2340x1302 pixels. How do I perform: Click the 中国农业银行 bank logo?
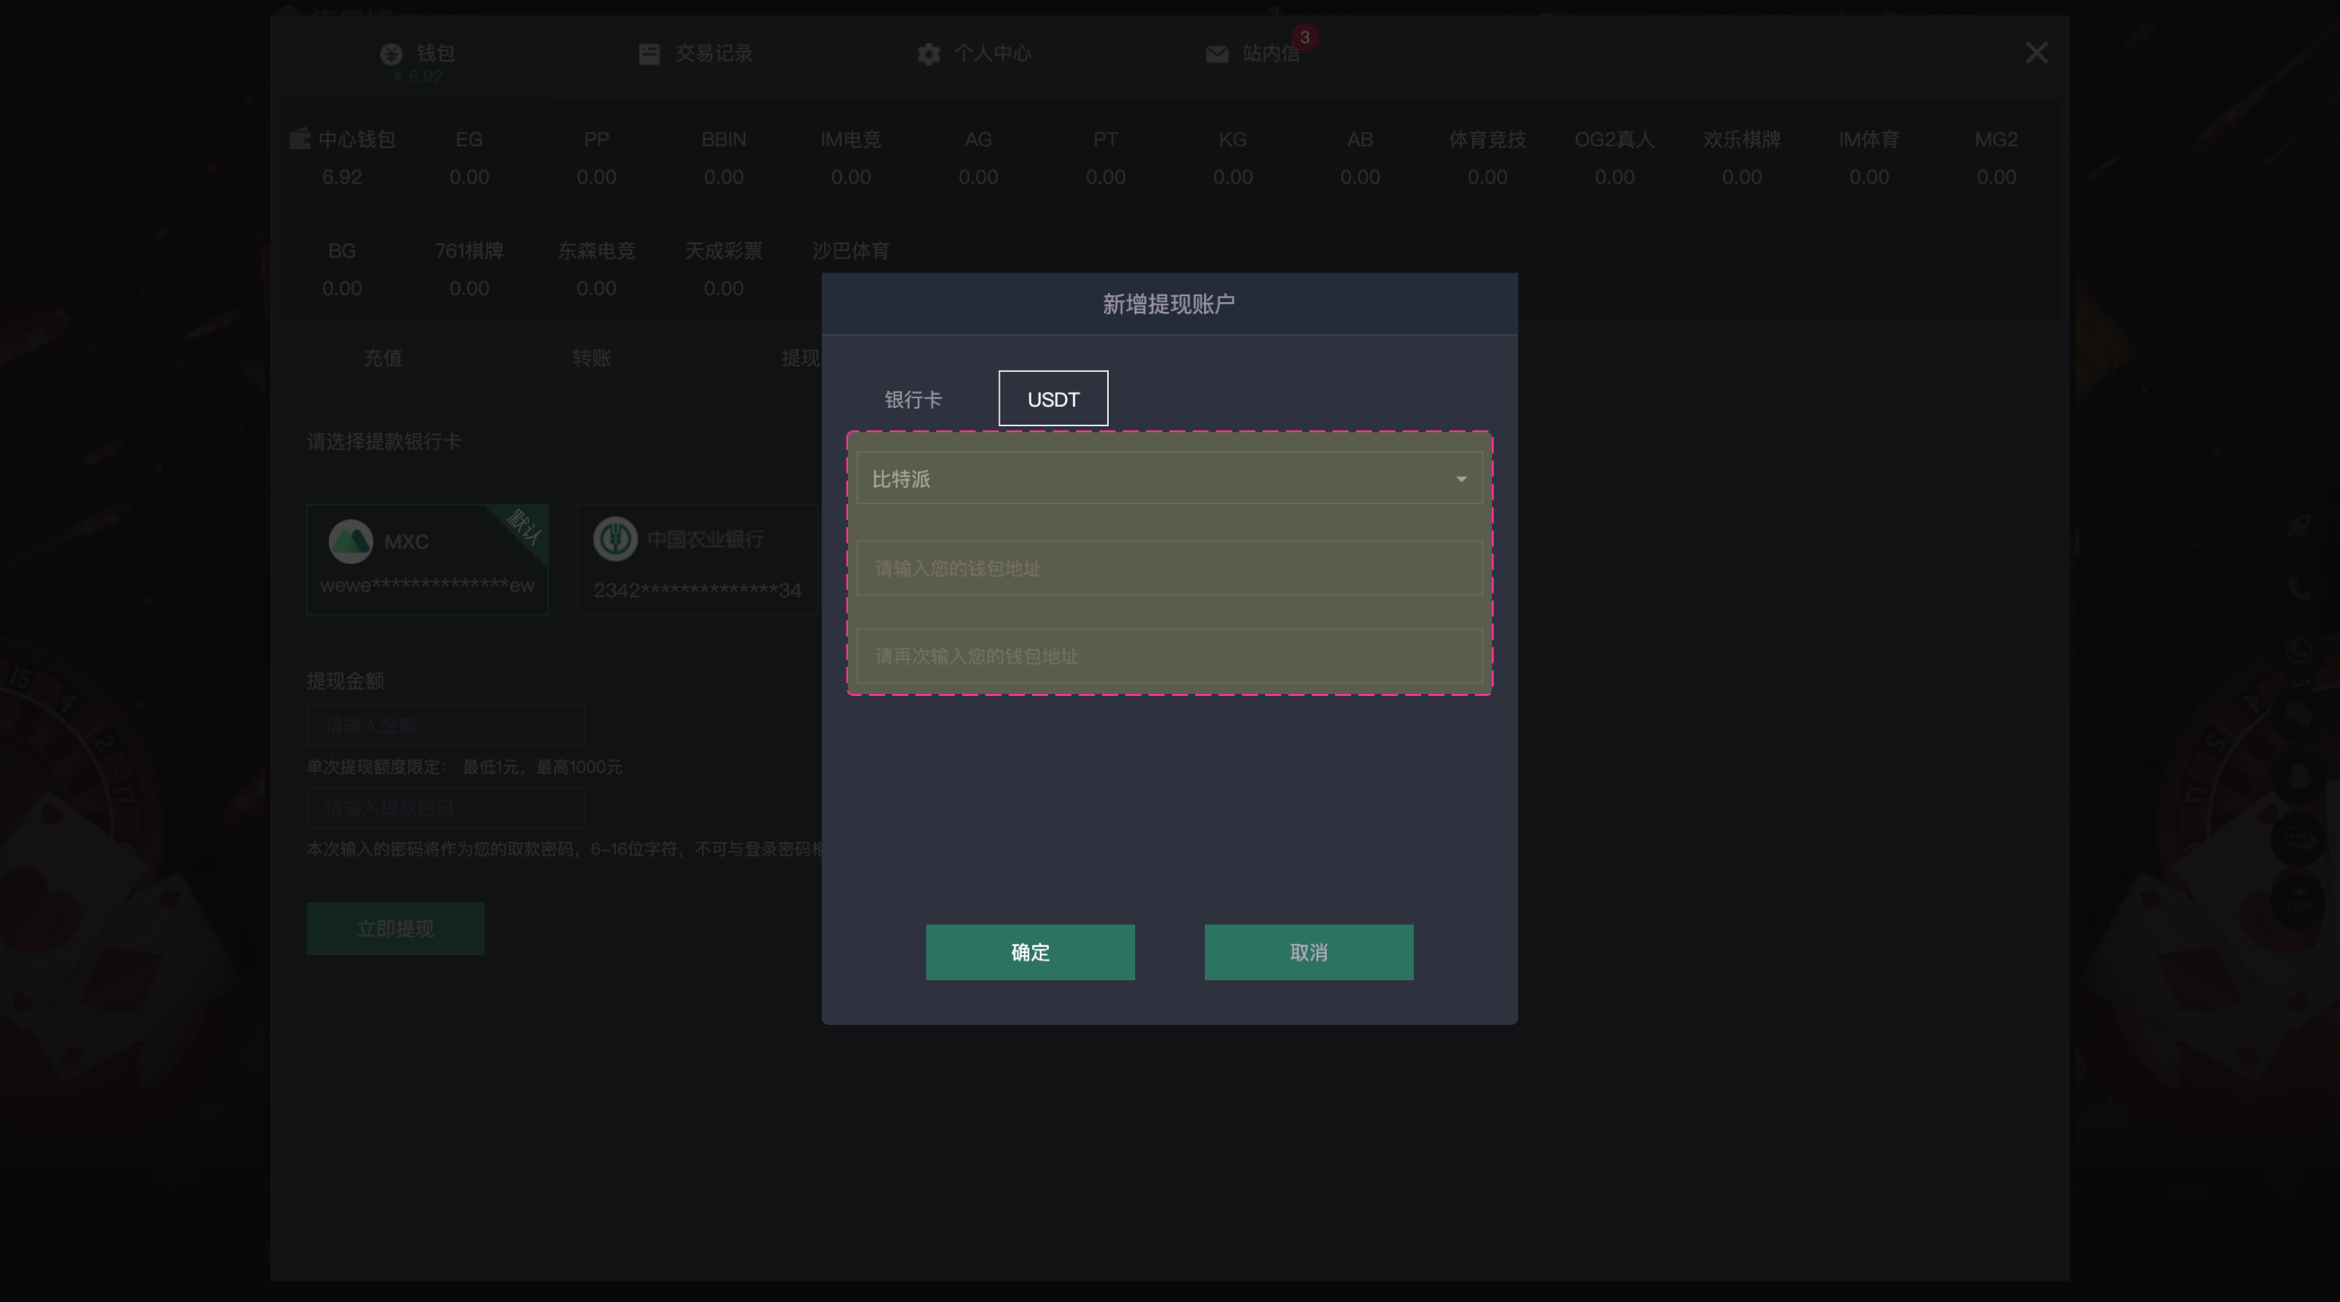pos(615,539)
